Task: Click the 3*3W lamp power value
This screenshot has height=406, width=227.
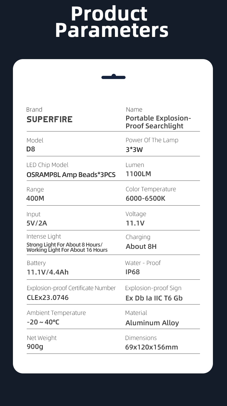Action: coord(134,150)
